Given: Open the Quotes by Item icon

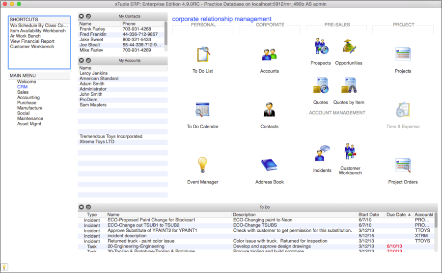Looking at the screenshot, I should (349, 85).
